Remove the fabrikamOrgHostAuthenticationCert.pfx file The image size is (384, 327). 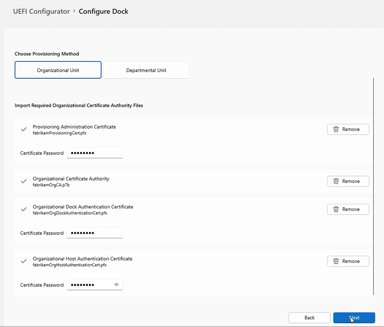click(x=348, y=261)
